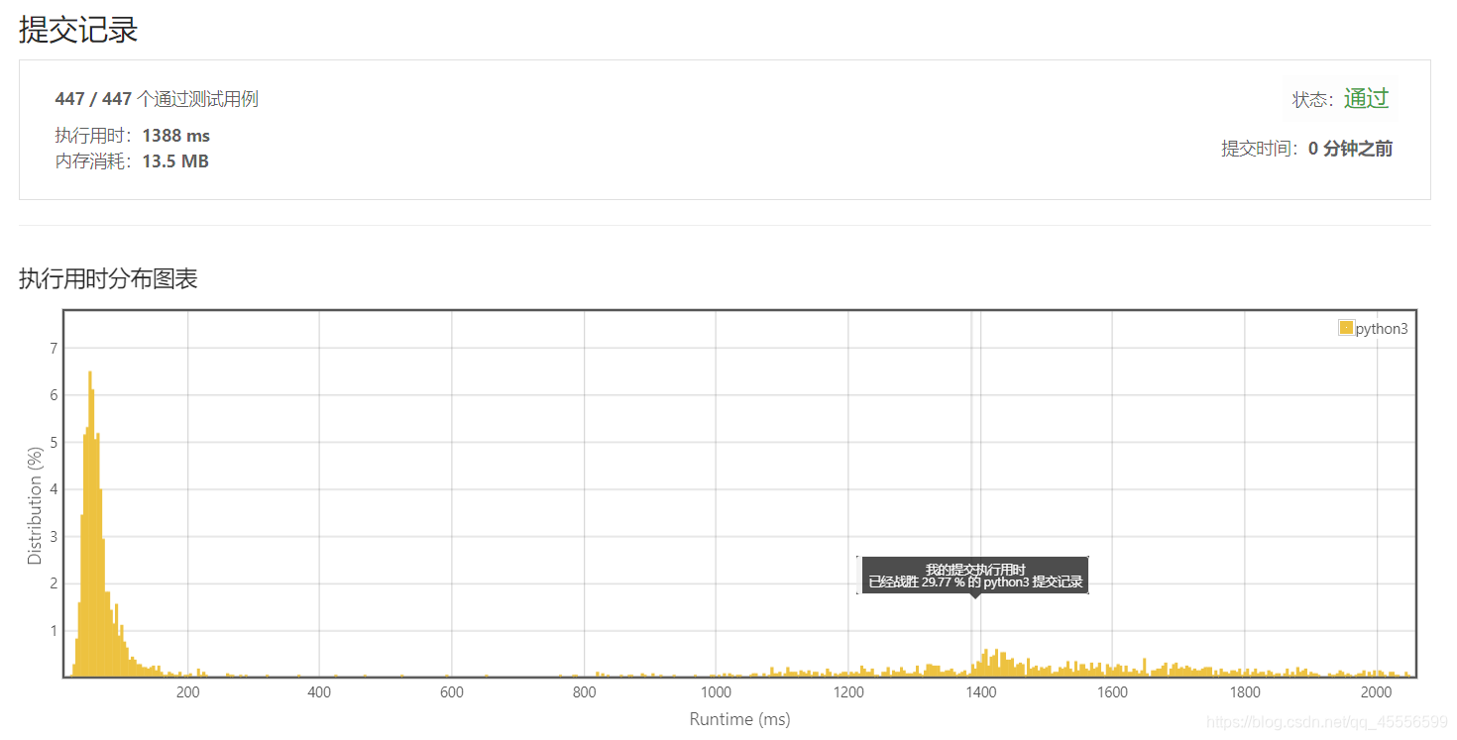Click the tallest histogram bar near 50 ms
1457x740 pixels.
click(90, 524)
